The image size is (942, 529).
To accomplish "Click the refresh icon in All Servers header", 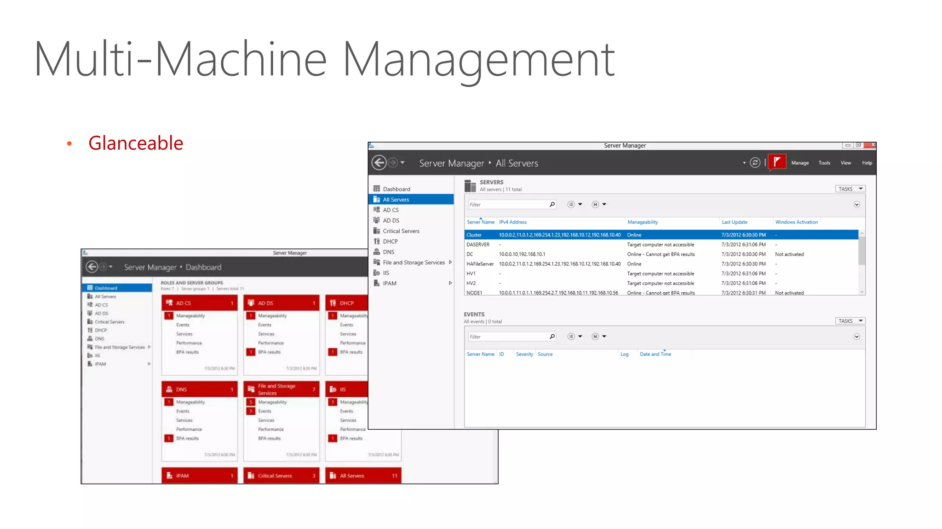I will 755,163.
